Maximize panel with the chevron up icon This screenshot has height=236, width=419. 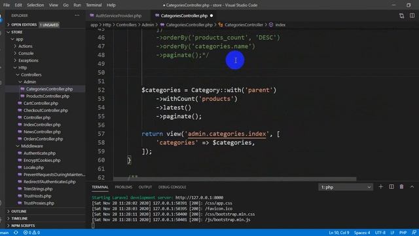pos(412,187)
